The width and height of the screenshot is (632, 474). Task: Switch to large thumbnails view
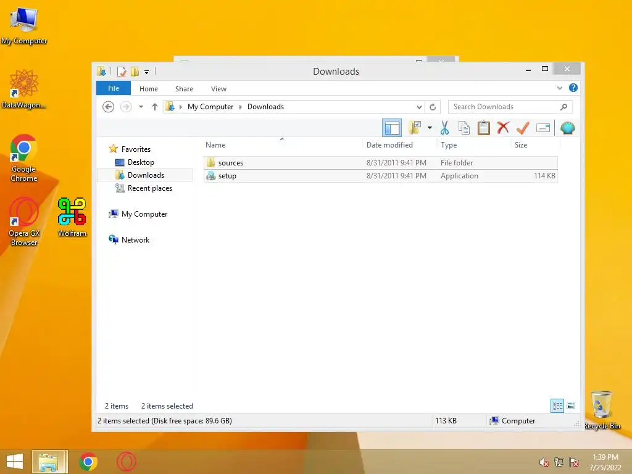tap(571, 406)
